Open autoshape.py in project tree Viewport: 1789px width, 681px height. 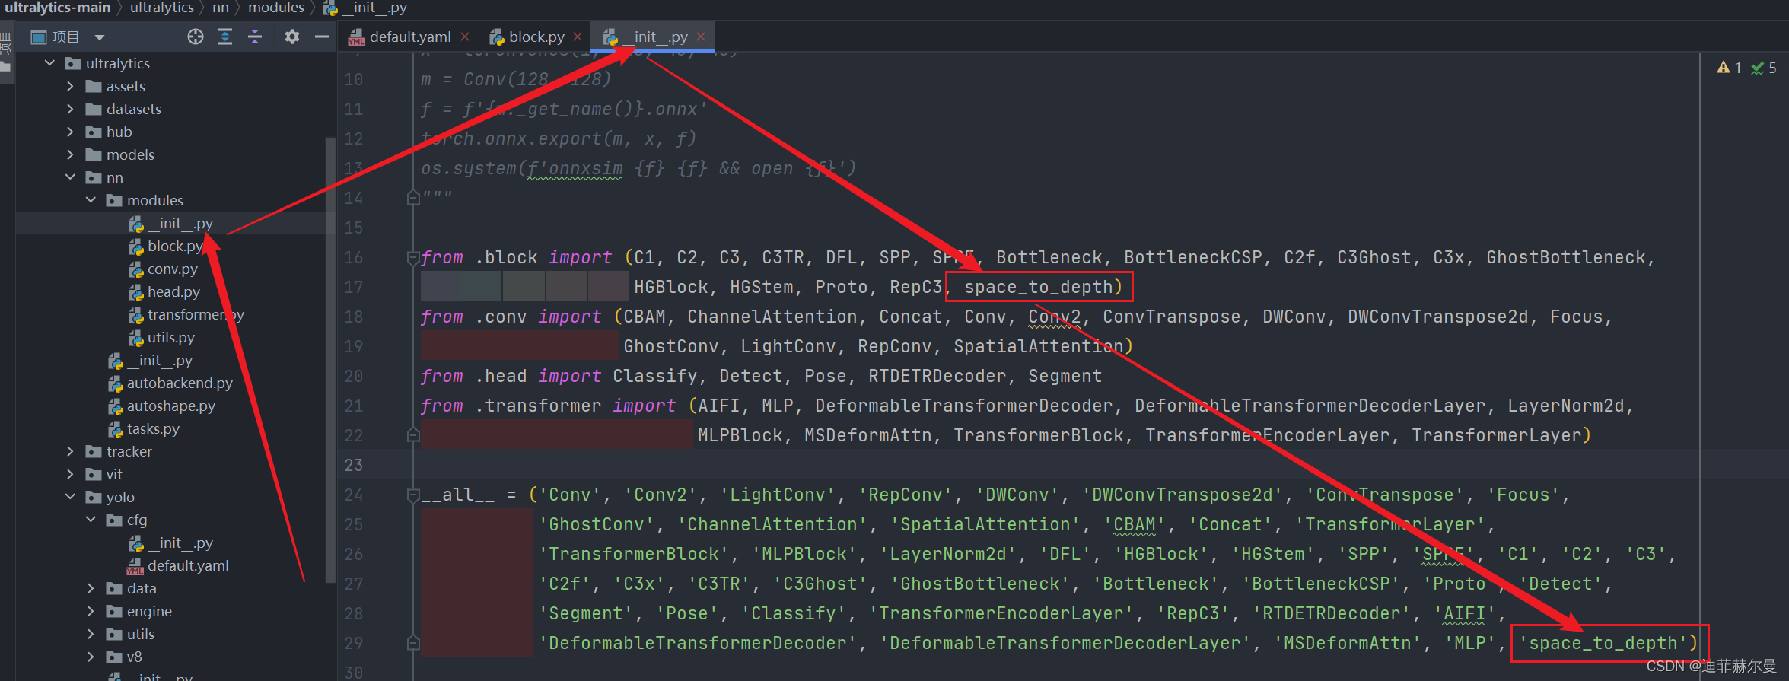point(171,406)
